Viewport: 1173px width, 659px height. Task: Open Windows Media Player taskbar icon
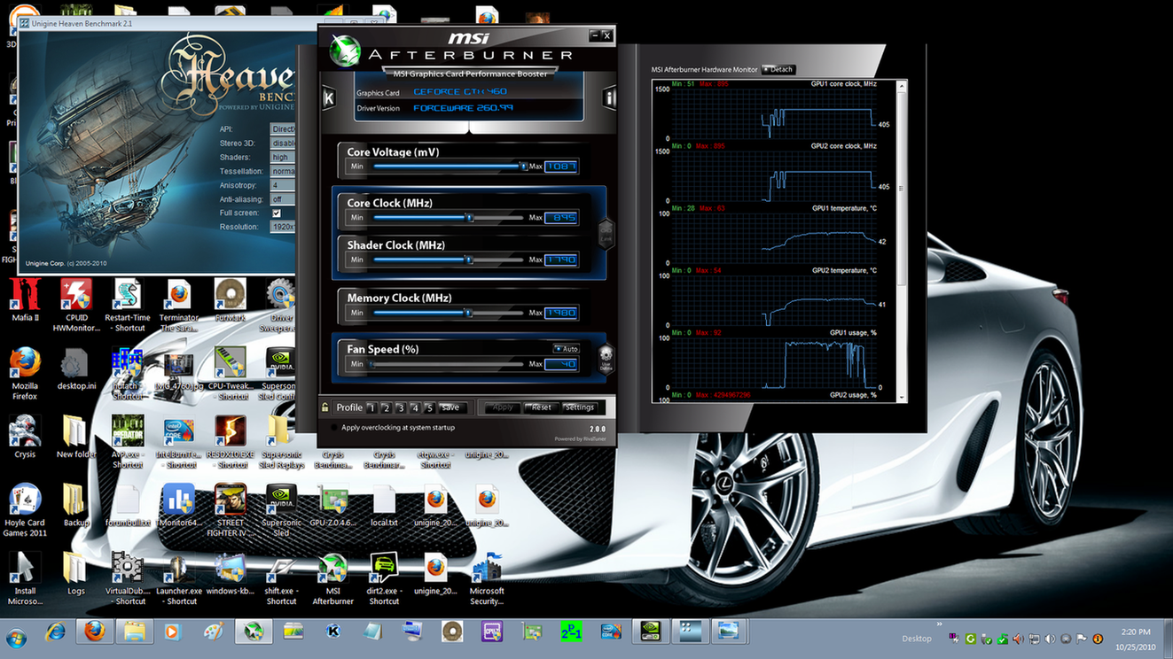pyautogui.click(x=172, y=632)
